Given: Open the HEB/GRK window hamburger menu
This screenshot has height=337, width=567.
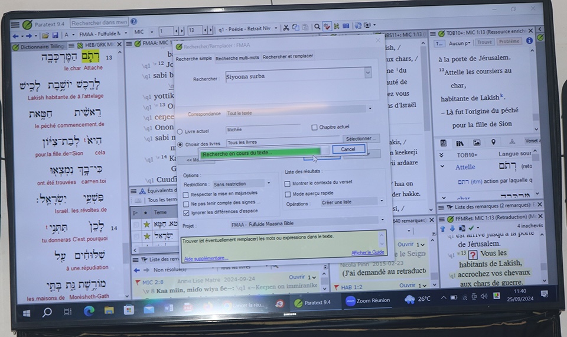Looking at the screenshot, I should point(71,46).
